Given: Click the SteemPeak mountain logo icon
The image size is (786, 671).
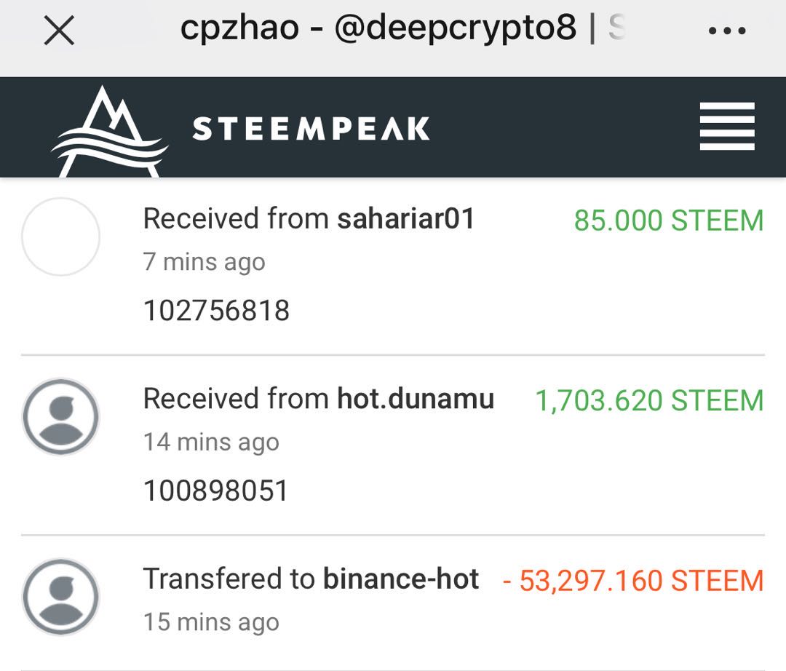Looking at the screenshot, I should [x=109, y=131].
